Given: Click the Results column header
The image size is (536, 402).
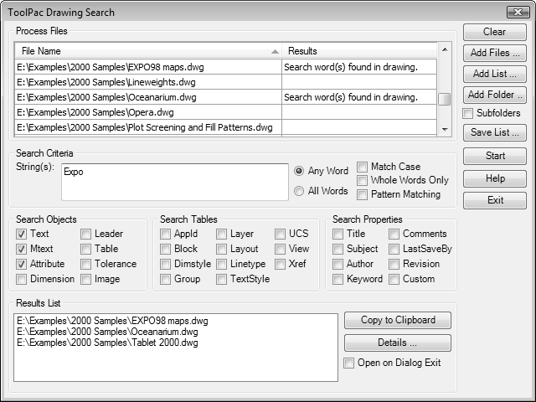Looking at the screenshot, I should pos(359,51).
